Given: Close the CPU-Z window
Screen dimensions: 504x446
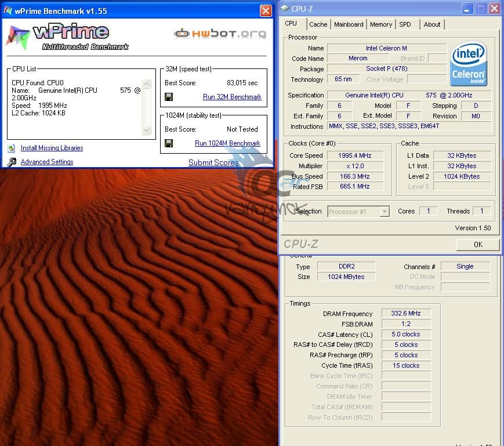Looking at the screenshot, I should click(x=494, y=8).
